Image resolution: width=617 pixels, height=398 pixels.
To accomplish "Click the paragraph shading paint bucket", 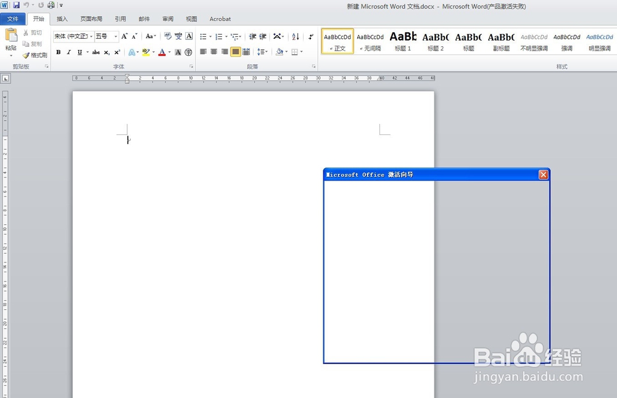I will (280, 52).
